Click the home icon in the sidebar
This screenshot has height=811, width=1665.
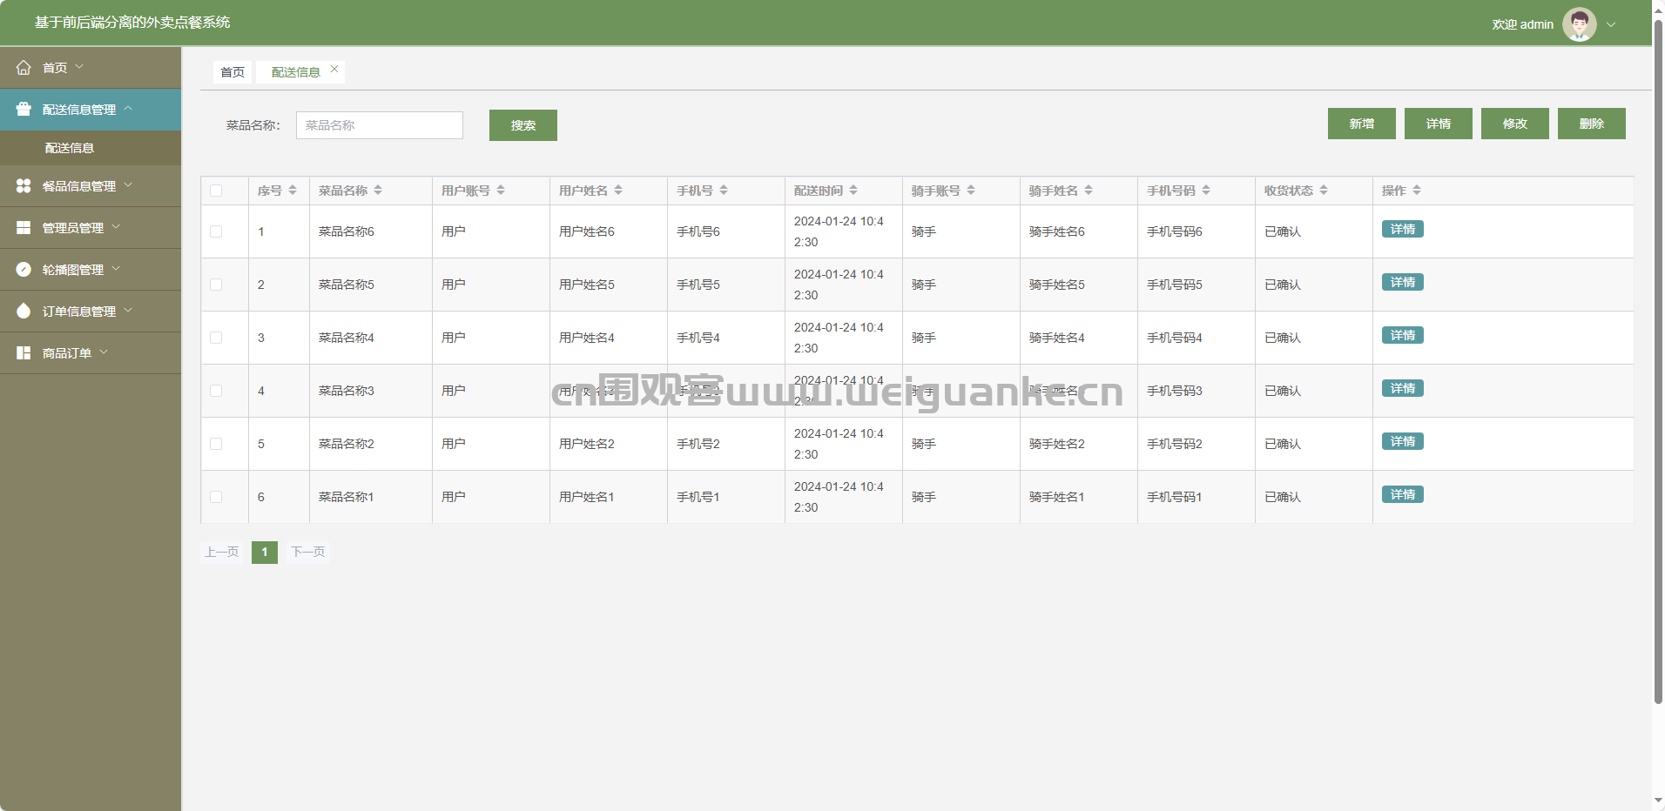point(24,68)
